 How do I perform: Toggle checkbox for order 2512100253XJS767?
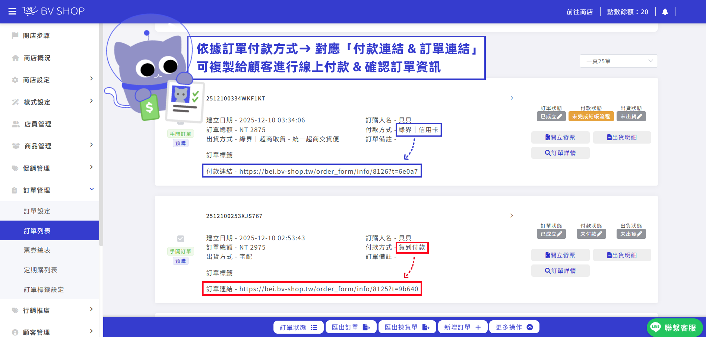[181, 239]
